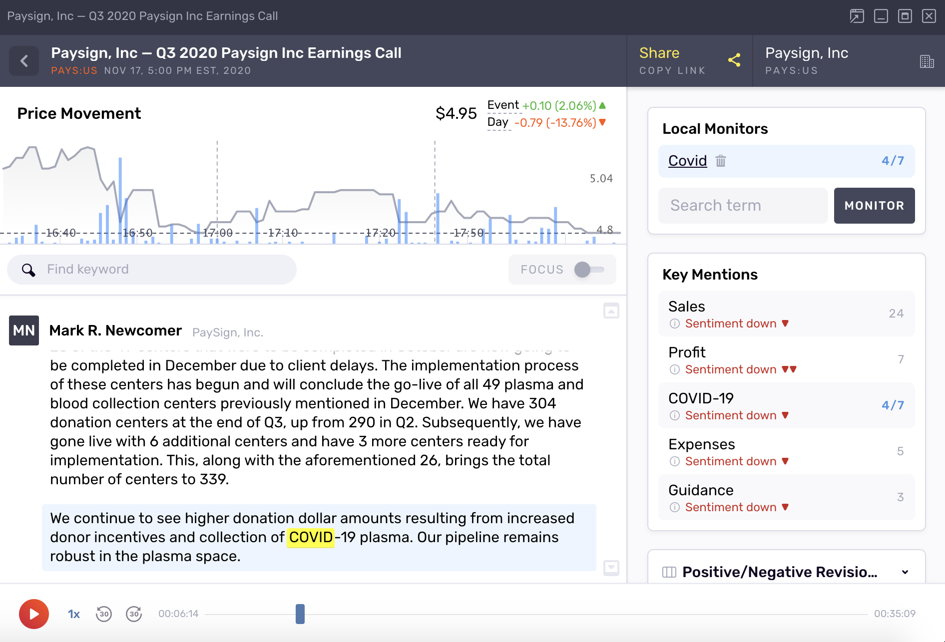
Task: Click the Find keyword input field
Action: 152,270
